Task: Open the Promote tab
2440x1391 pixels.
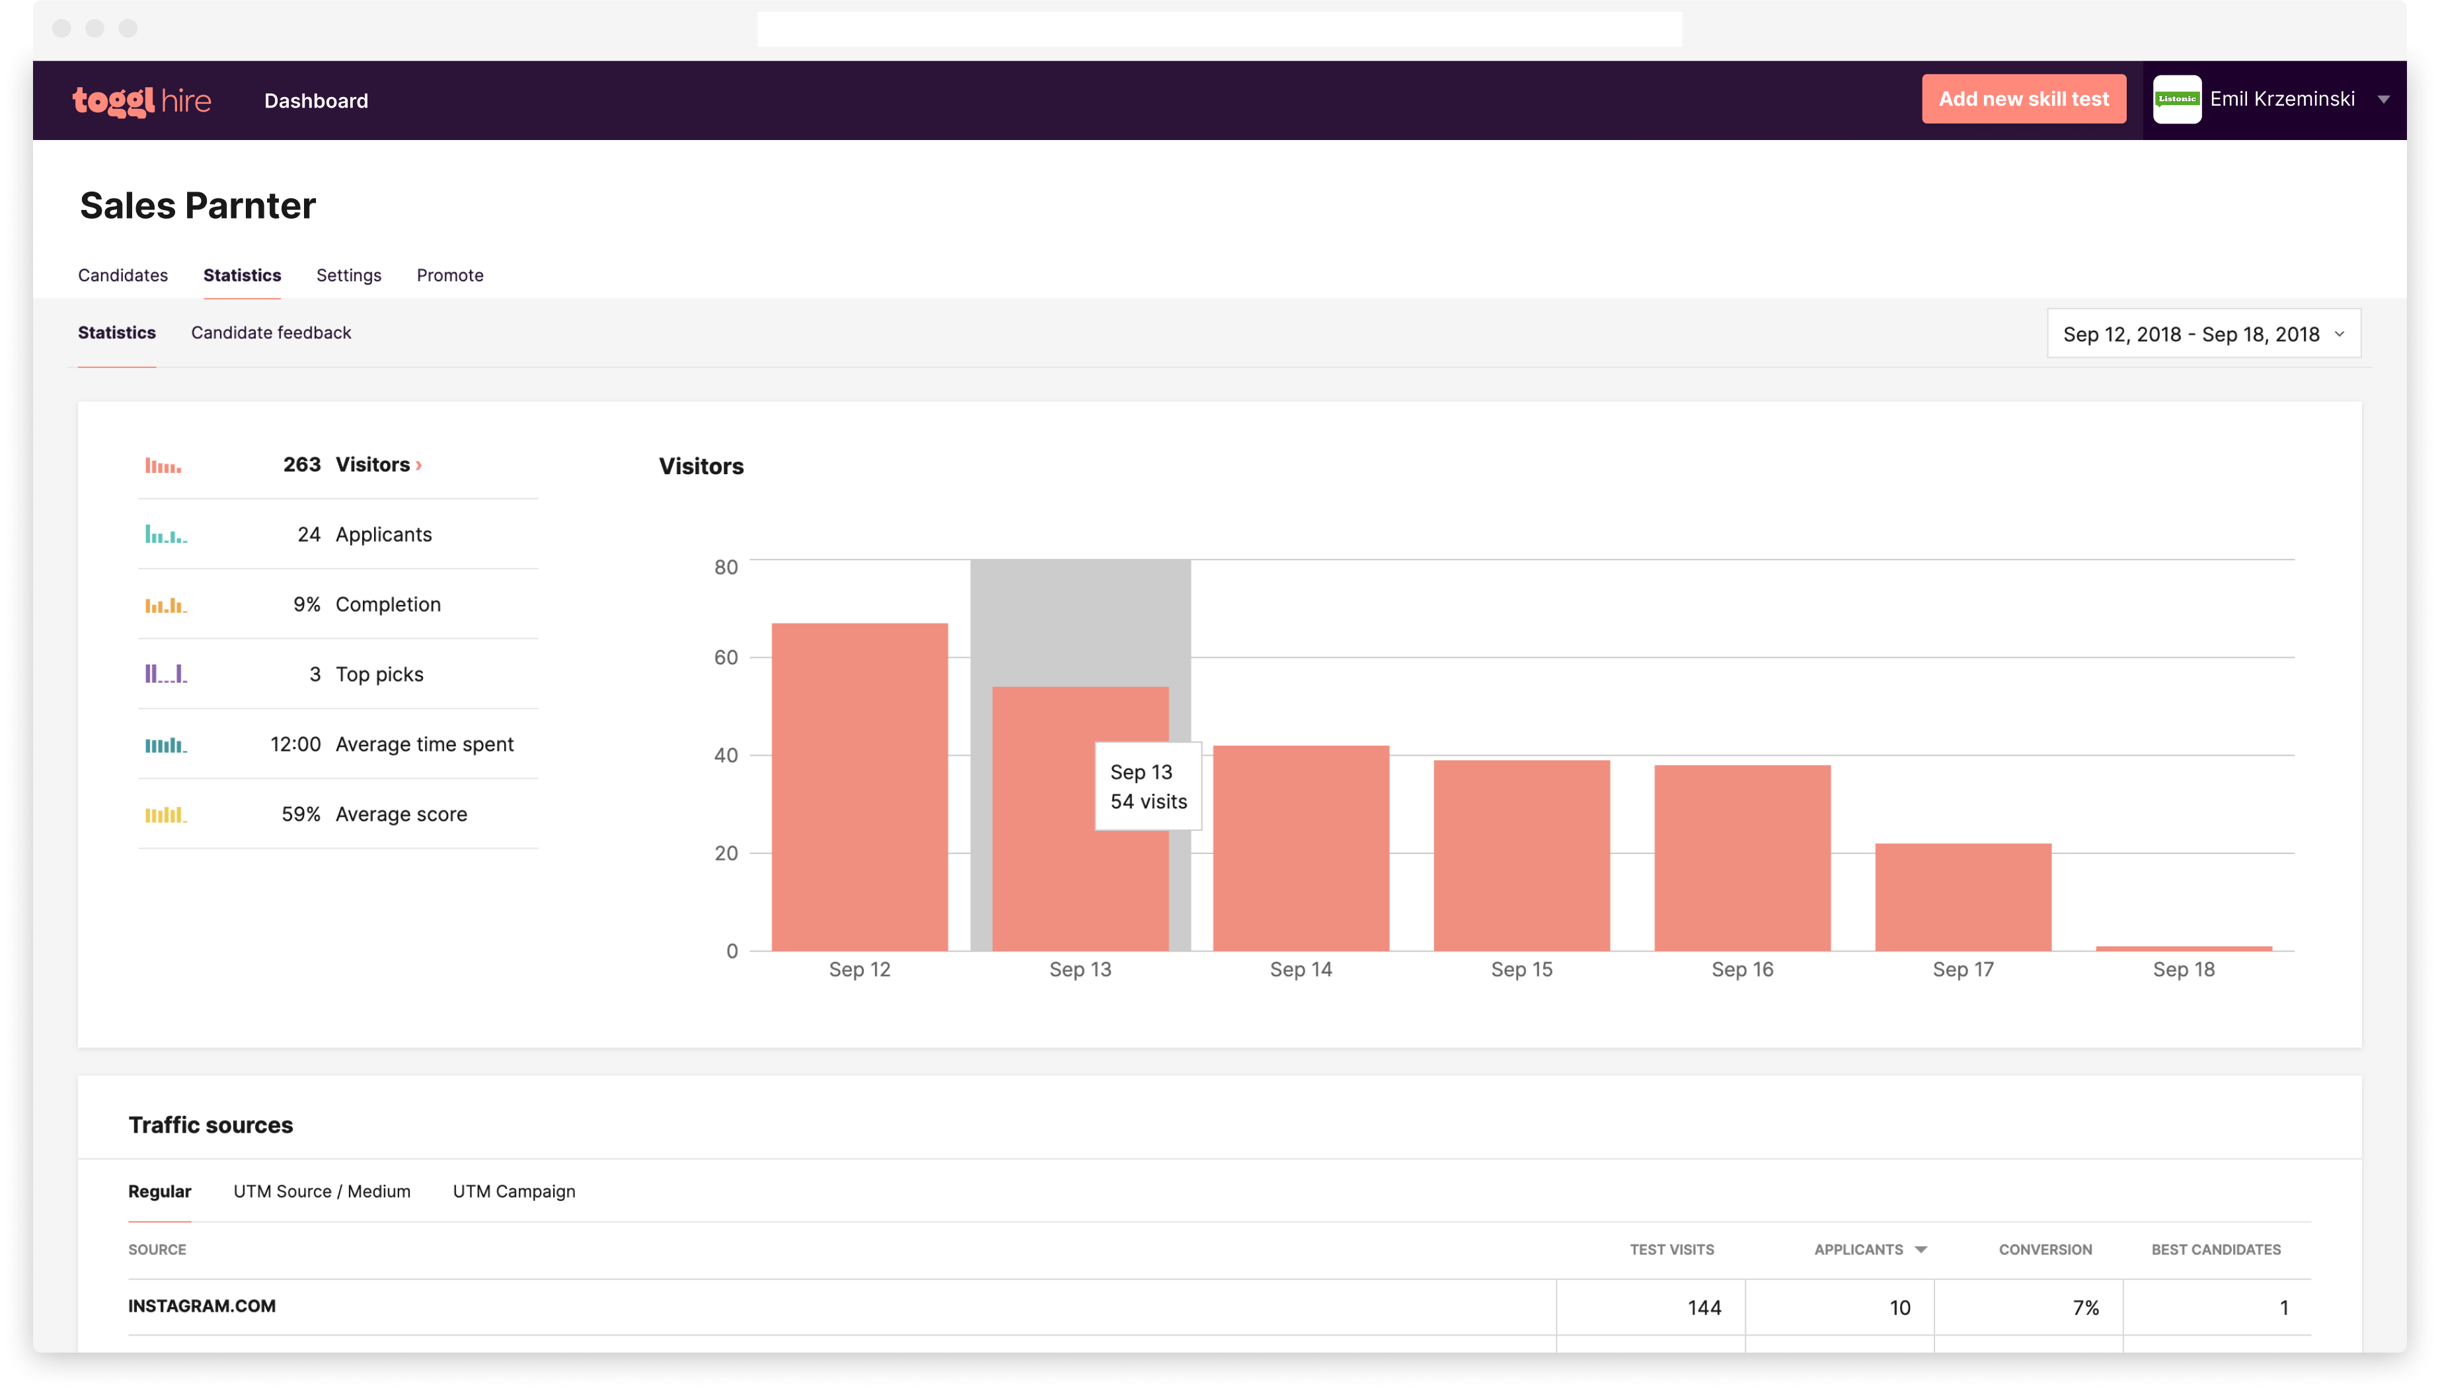Action: tap(449, 275)
